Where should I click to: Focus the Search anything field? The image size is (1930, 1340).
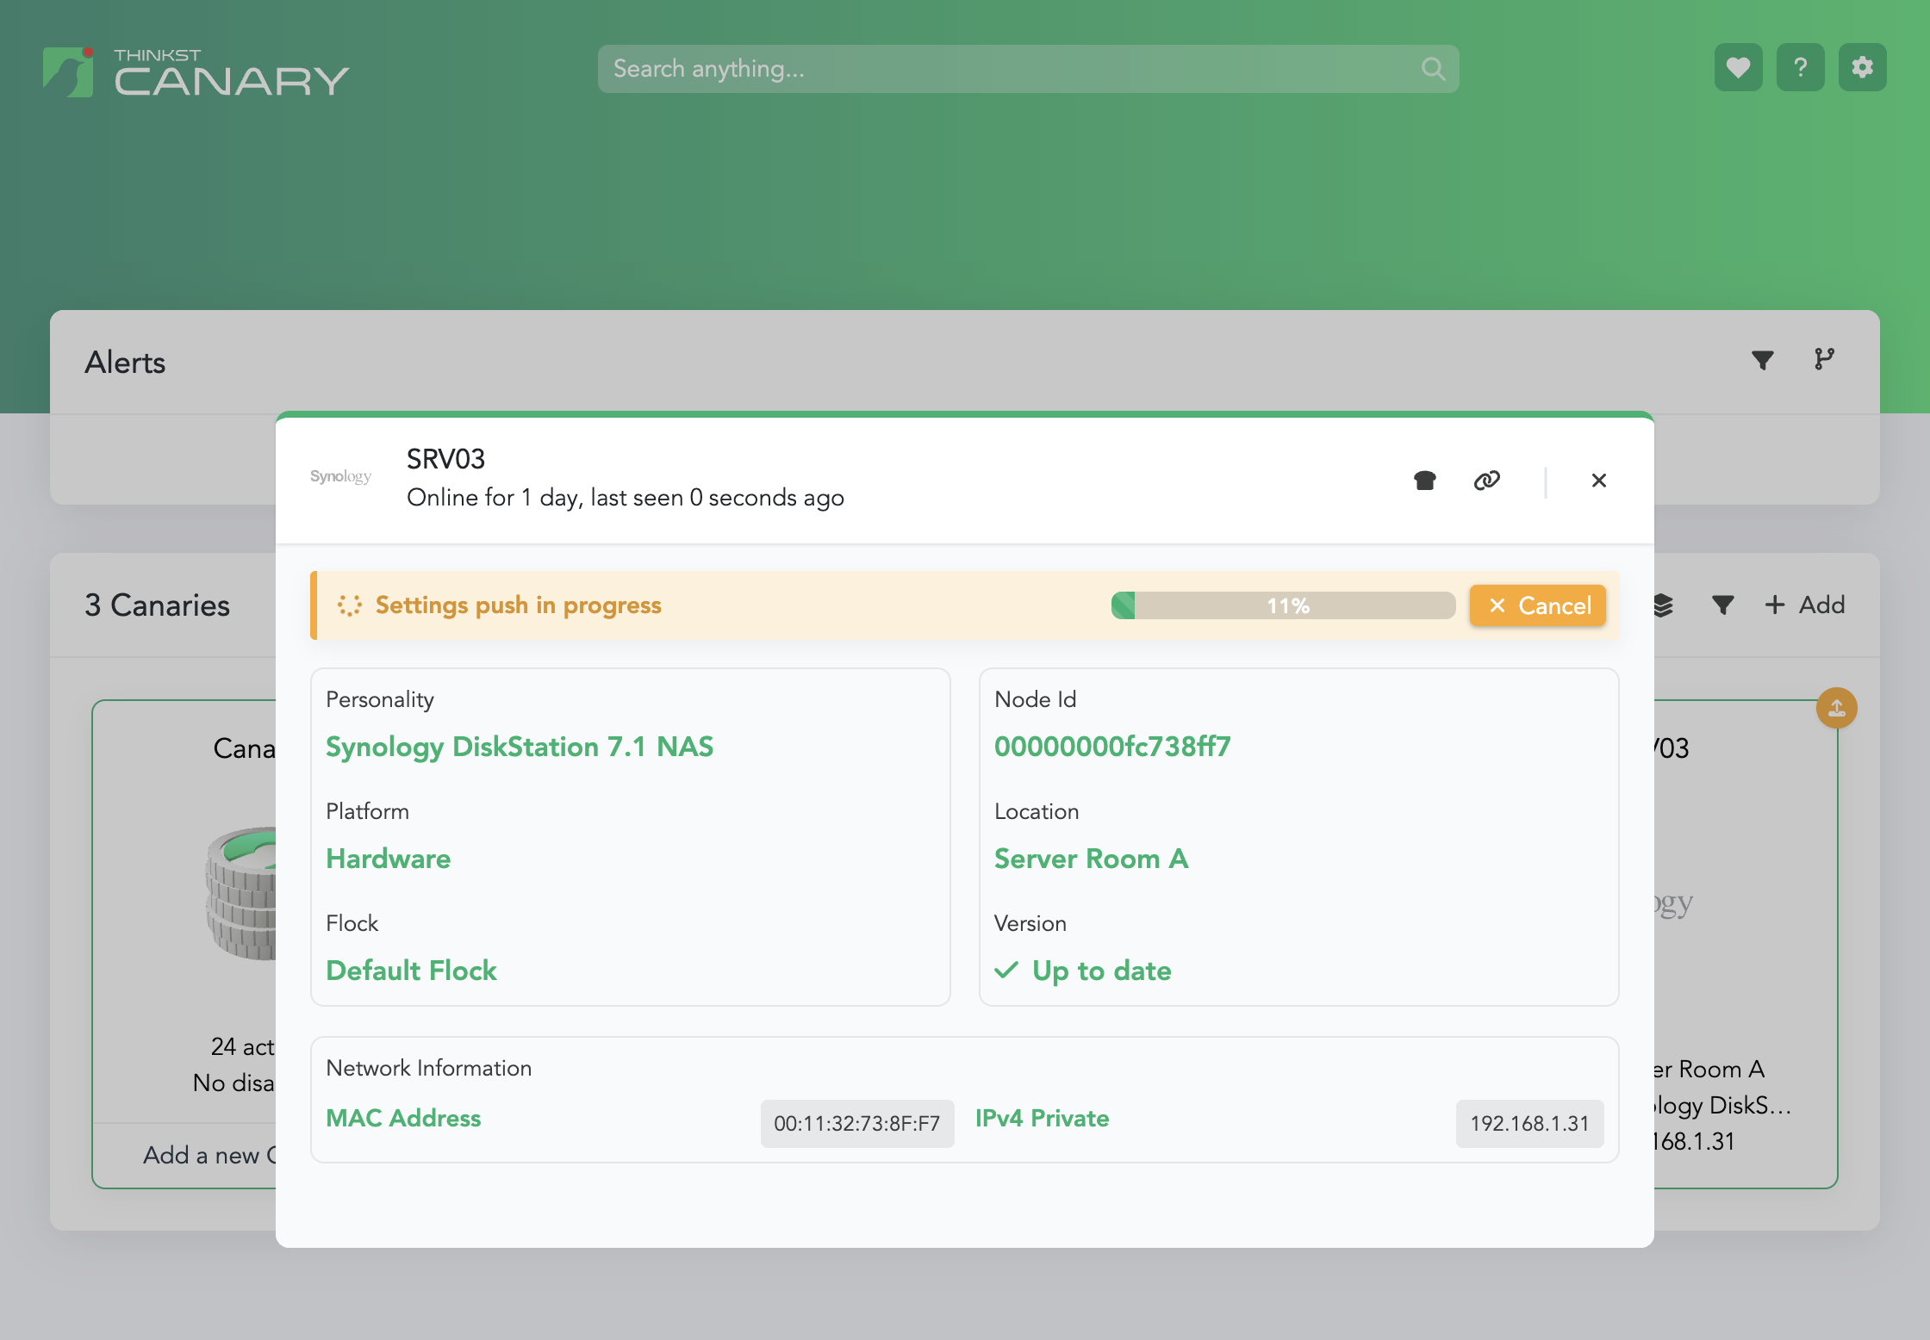(x=1008, y=69)
